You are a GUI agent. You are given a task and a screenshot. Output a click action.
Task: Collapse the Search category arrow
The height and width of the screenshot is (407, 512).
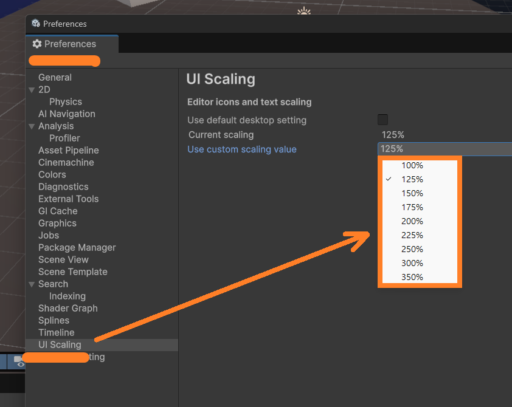pyautogui.click(x=32, y=284)
